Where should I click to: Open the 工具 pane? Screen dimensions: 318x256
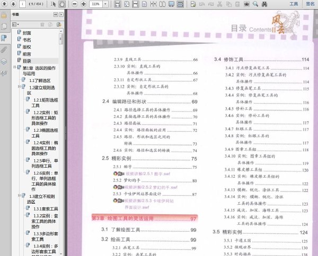(294, 4)
